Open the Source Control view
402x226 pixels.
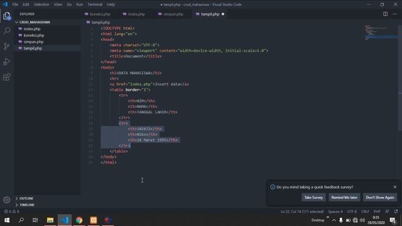click(x=7, y=46)
